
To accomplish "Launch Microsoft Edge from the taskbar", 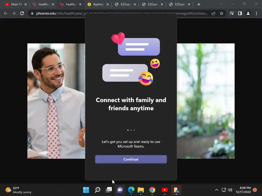I will pos(131,190).
